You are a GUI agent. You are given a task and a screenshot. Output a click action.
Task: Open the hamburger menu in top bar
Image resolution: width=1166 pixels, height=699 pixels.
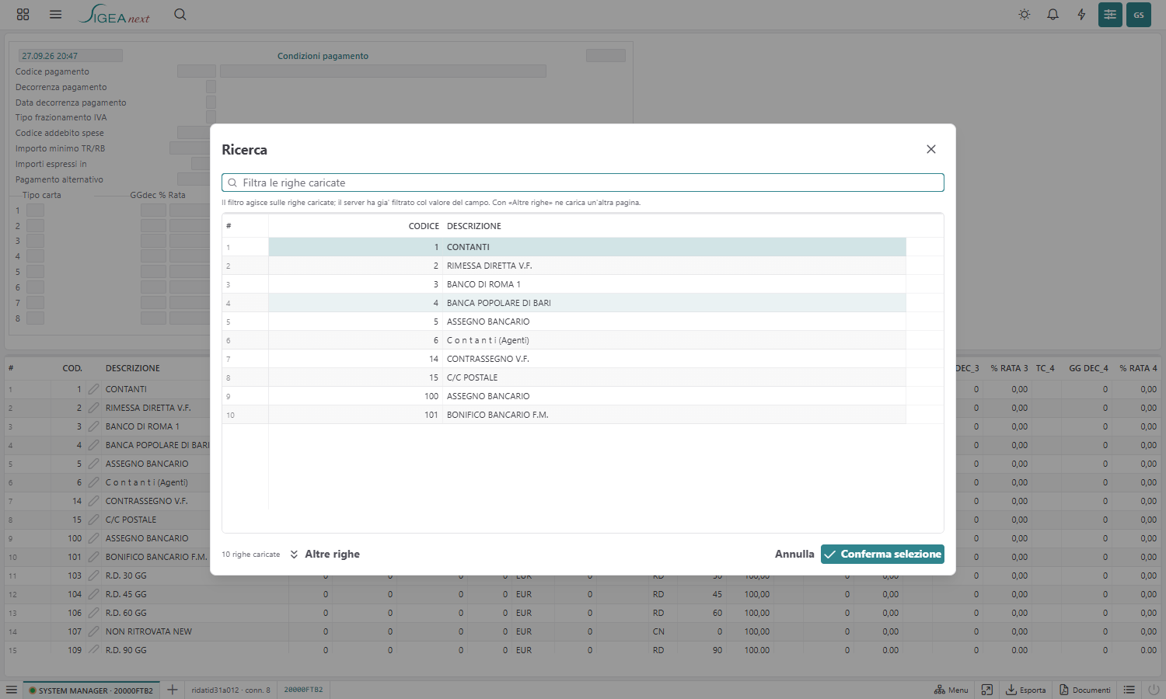coord(55,14)
